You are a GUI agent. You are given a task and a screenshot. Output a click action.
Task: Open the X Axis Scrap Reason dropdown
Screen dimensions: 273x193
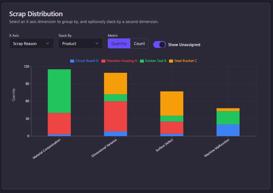pos(32,44)
